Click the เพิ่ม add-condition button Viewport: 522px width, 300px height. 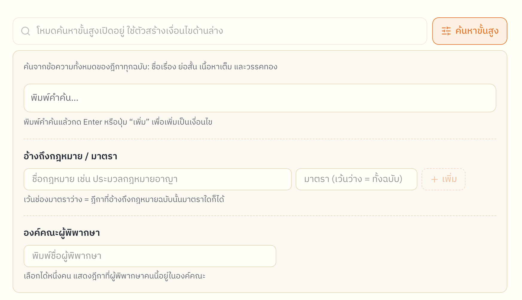(x=443, y=179)
